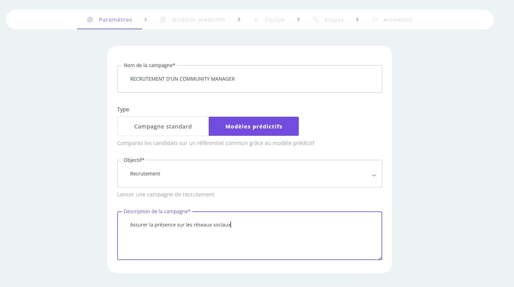Viewport: 514px width, 287px height.
Task: Go to the Modèles prédictifs step tab
Action: (x=193, y=20)
